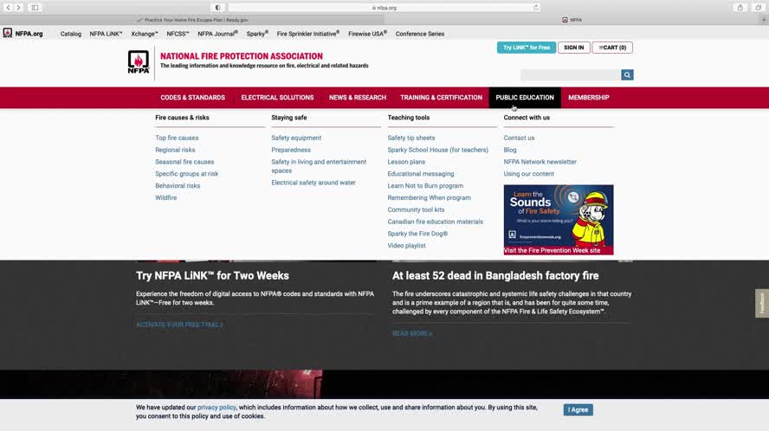Reload the page in the address bar

pyautogui.click(x=536, y=8)
